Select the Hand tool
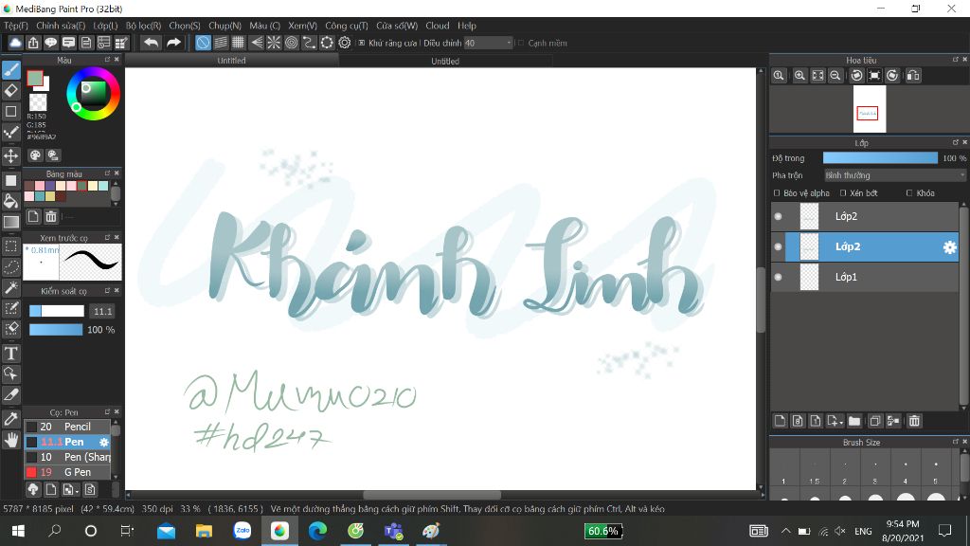The width and height of the screenshot is (970, 546). coord(11,440)
